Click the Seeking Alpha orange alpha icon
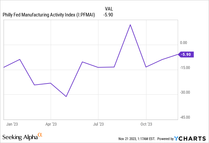Image resolution: width=209 pixels, height=143 pixels. pyautogui.click(x=40, y=135)
